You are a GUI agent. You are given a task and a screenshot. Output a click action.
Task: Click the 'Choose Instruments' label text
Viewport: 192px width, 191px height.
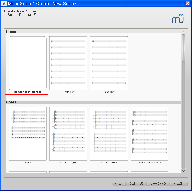tap(28, 92)
